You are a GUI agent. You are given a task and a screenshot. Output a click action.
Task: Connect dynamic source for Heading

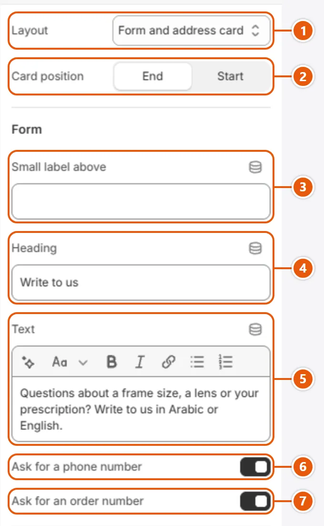[x=255, y=248]
